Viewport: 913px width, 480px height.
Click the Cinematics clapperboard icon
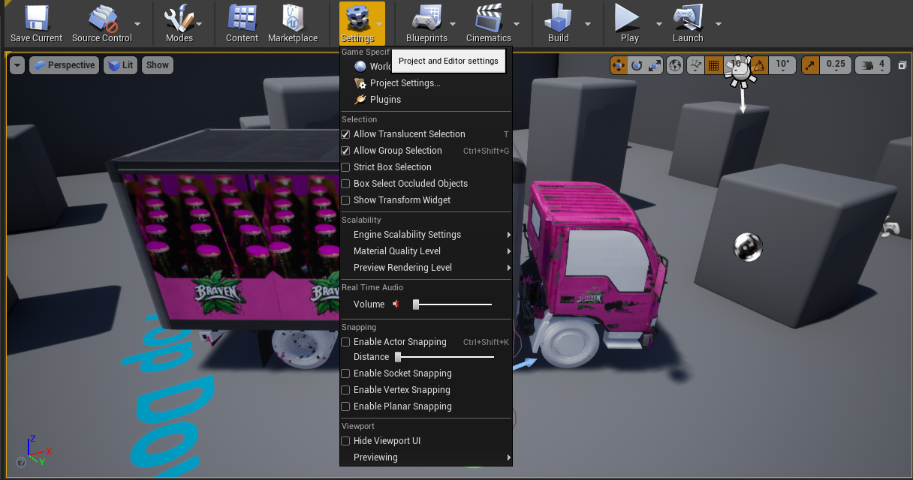489,18
